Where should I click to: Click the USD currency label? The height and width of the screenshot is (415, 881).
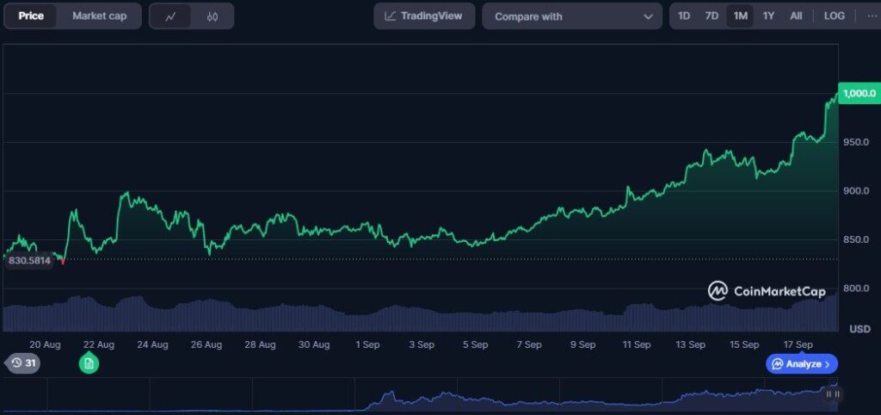tap(859, 329)
